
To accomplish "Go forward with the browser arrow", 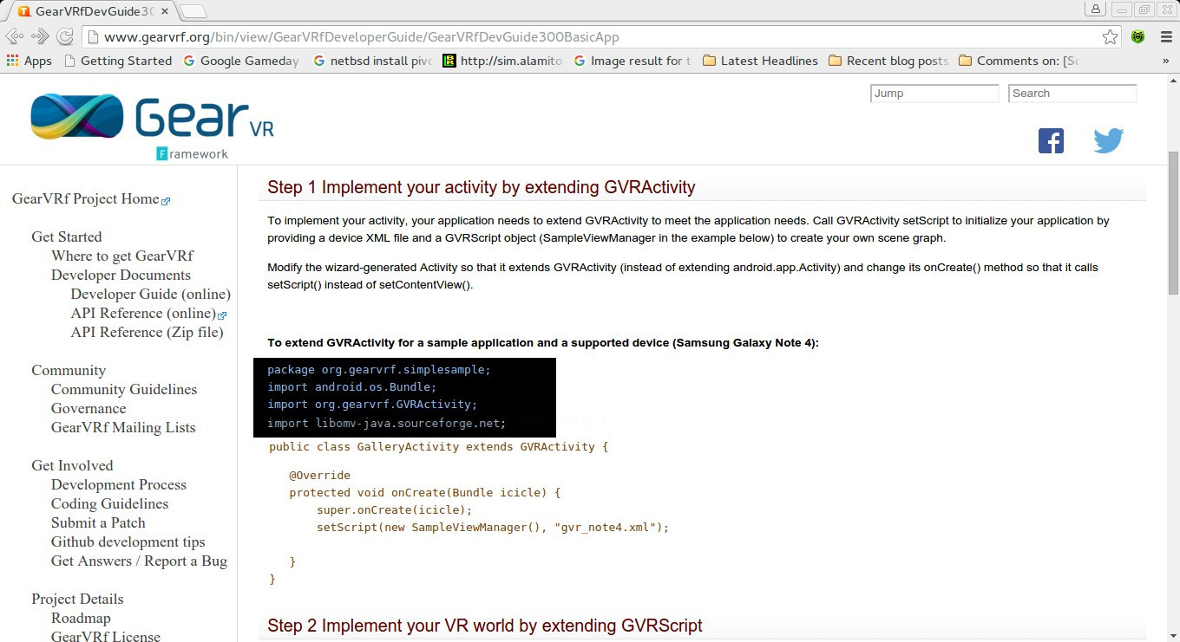I will (40, 36).
